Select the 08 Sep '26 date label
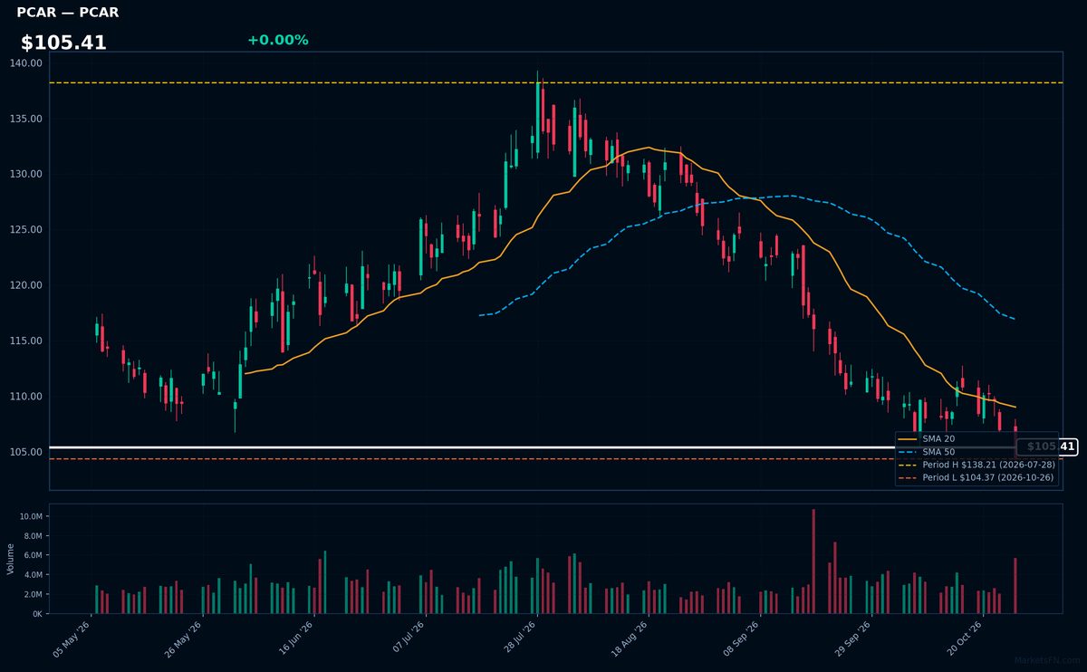This screenshot has height=672, width=1087. pyautogui.click(x=742, y=639)
